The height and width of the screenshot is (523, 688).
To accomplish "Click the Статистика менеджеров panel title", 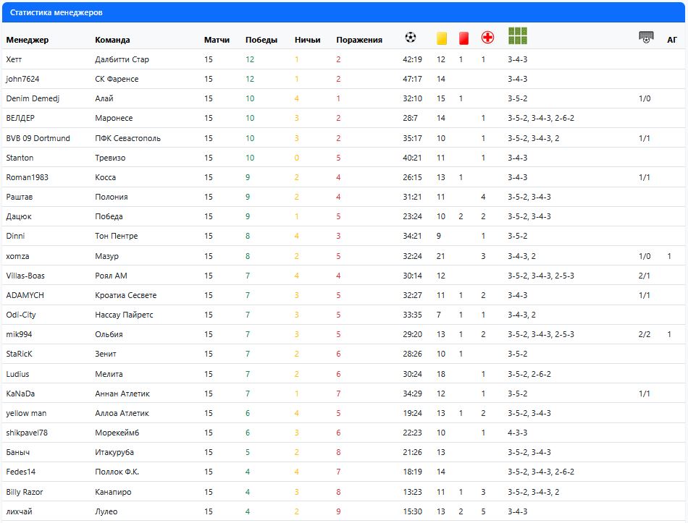I will click(x=56, y=12).
